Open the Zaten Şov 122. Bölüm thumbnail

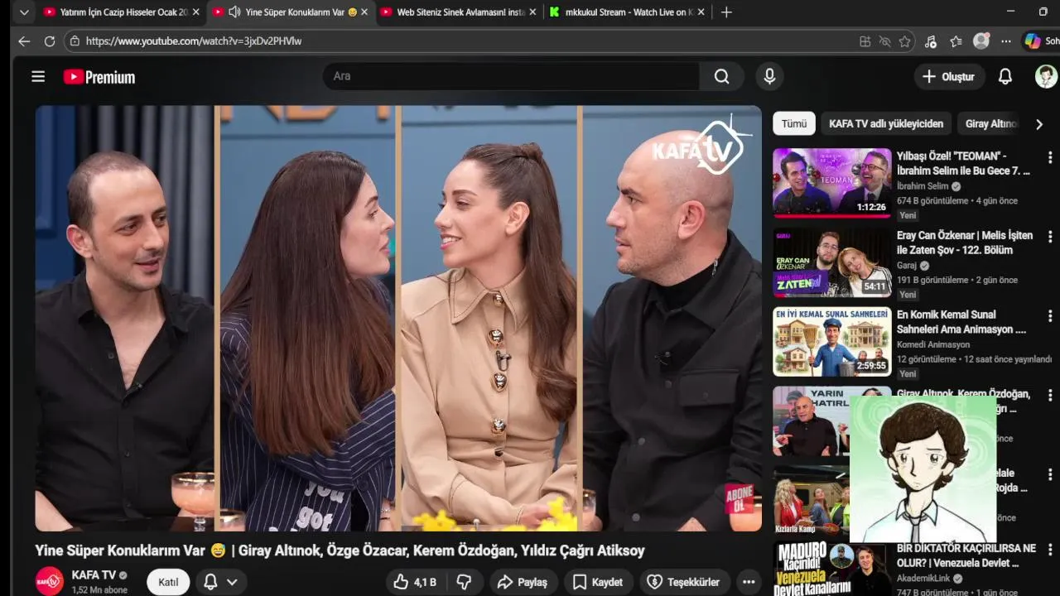832,262
